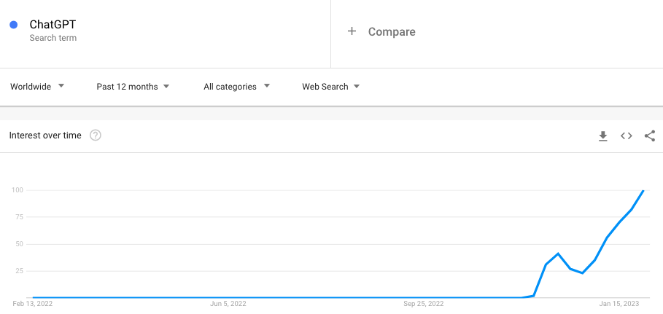
Task: Click the Sep 25, 2022 axis label
Action: point(423,303)
